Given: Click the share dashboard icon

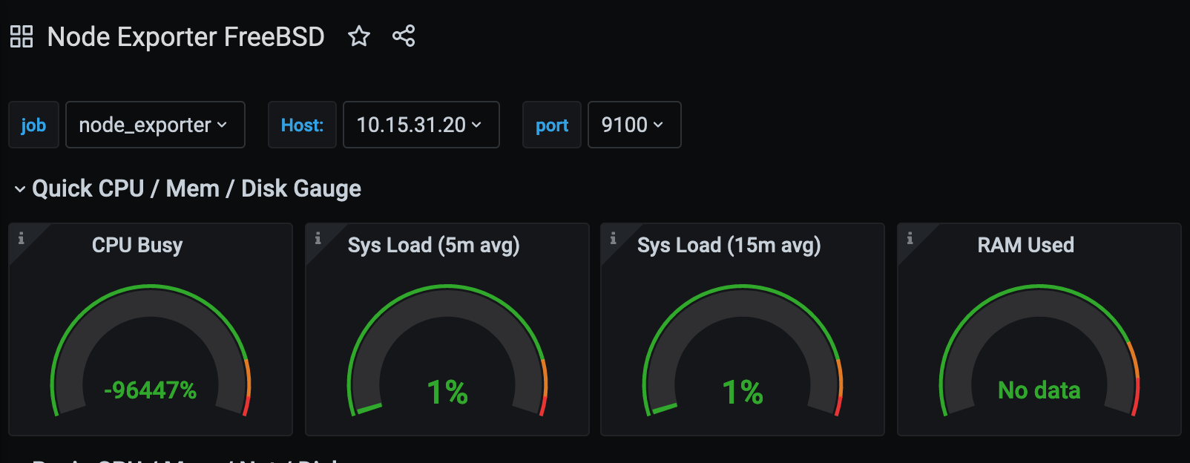Looking at the screenshot, I should (404, 36).
